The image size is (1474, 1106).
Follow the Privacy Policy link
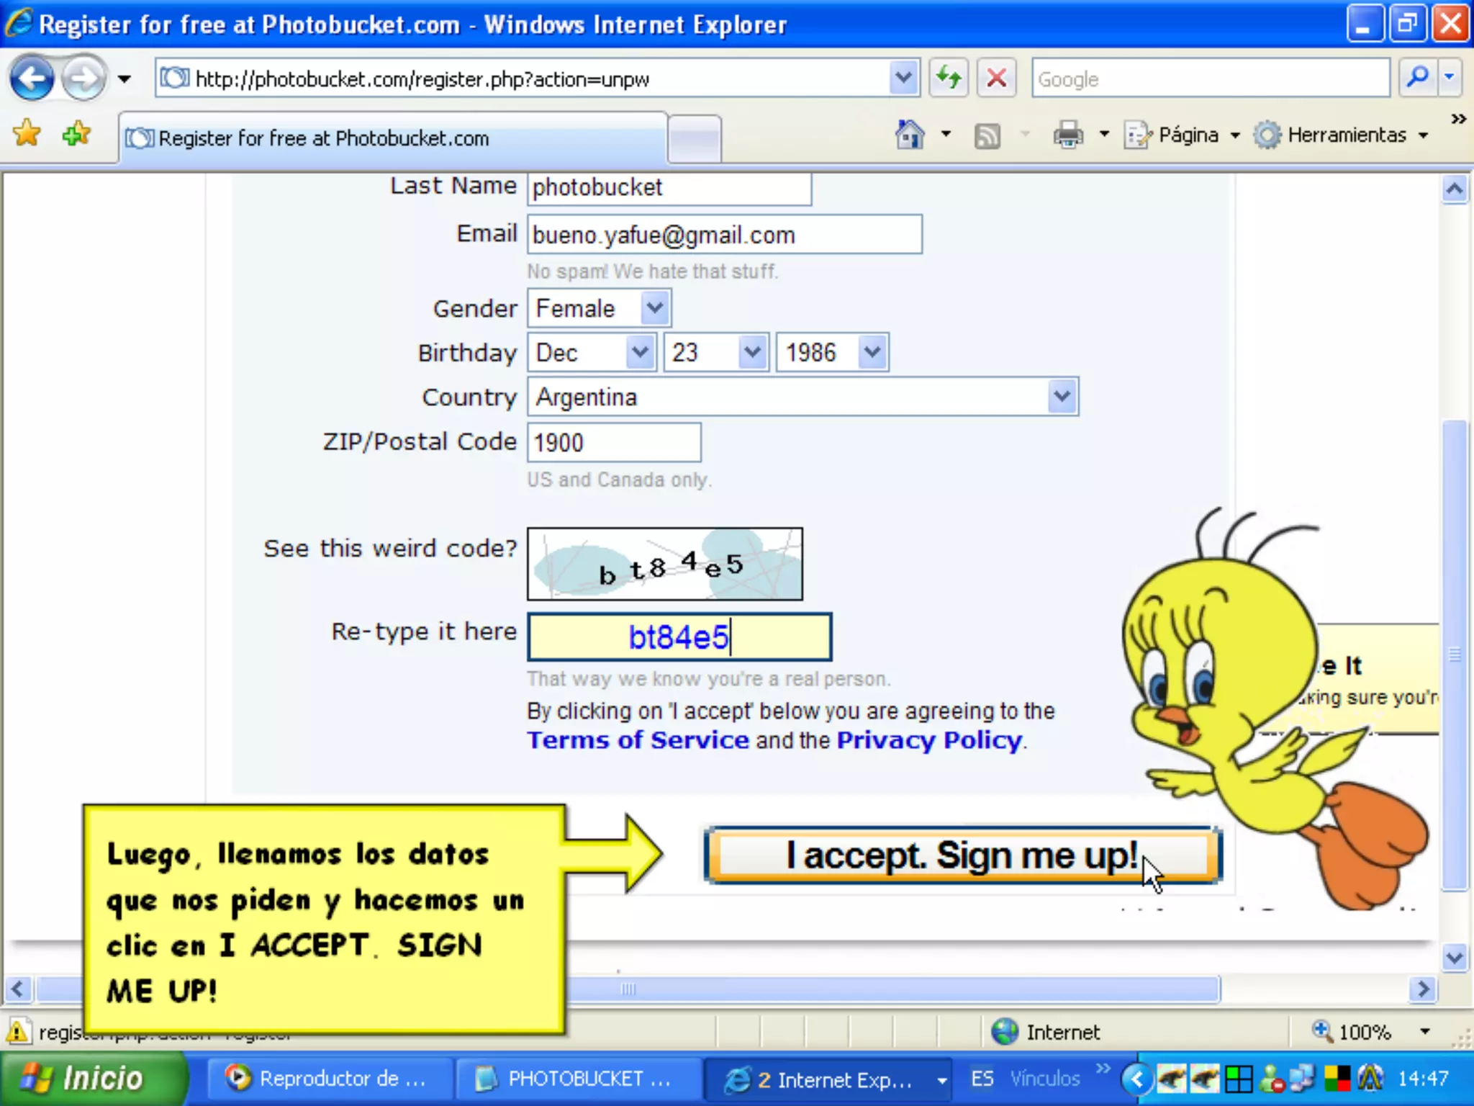(x=928, y=740)
